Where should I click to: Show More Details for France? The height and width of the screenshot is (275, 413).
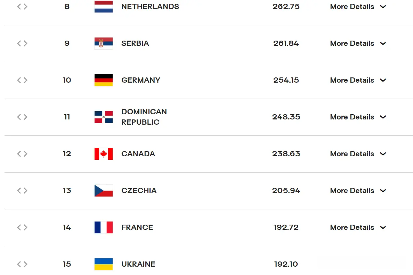click(x=358, y=228)
